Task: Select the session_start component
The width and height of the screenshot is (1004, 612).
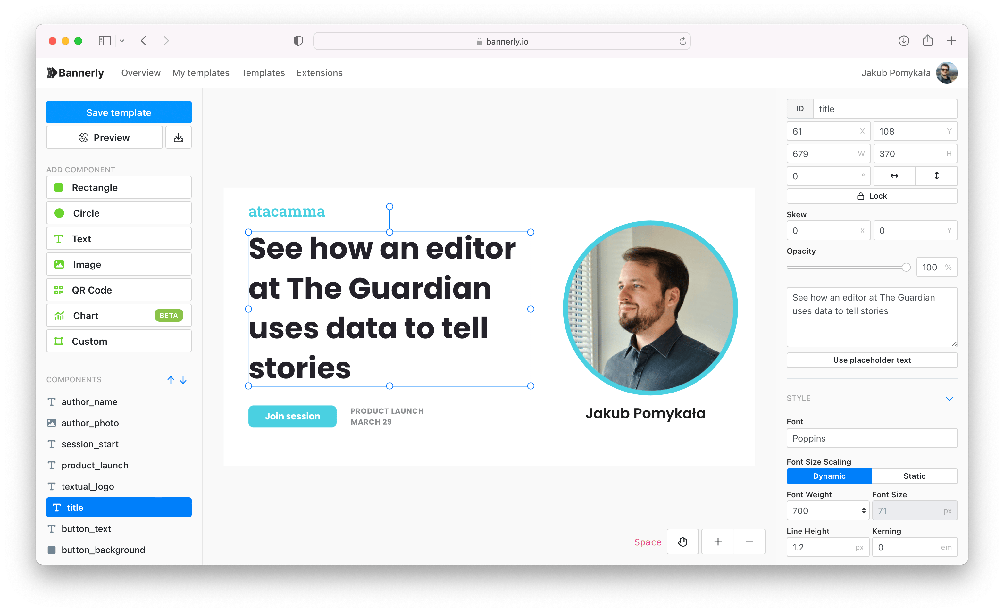Action: pos(119,444)
